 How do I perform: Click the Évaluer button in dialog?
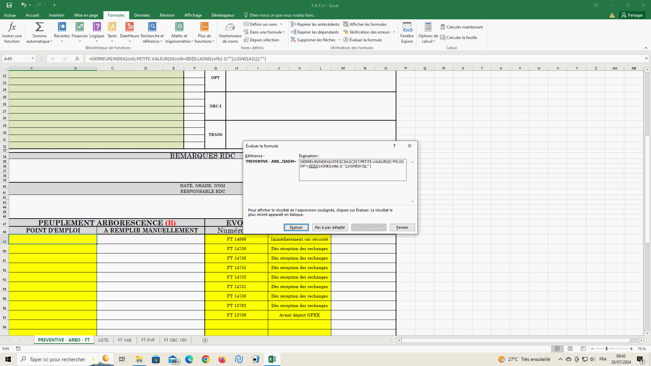[x=296, y=227]
